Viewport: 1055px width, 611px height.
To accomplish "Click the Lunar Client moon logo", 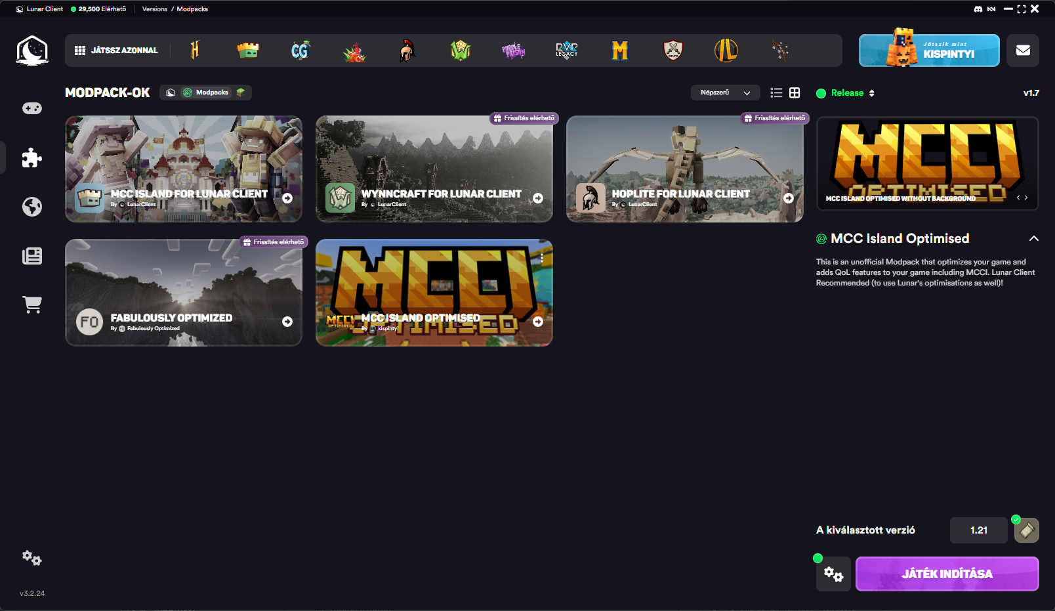I will click(x=32, y=51).
